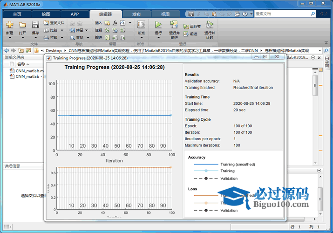Click the search magnifier in the documentation box

[313, 14]
